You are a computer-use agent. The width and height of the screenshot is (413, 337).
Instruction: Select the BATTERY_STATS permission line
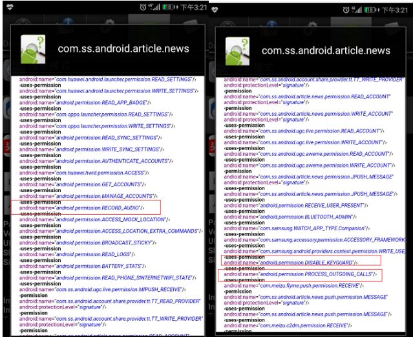click(83, 266)
